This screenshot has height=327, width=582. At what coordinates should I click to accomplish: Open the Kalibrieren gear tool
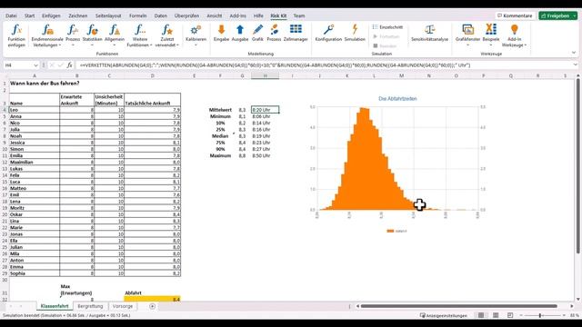196,35
